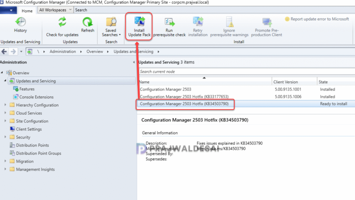
Task: Click the Back navigation arrow
Action: tap(4, 52)
